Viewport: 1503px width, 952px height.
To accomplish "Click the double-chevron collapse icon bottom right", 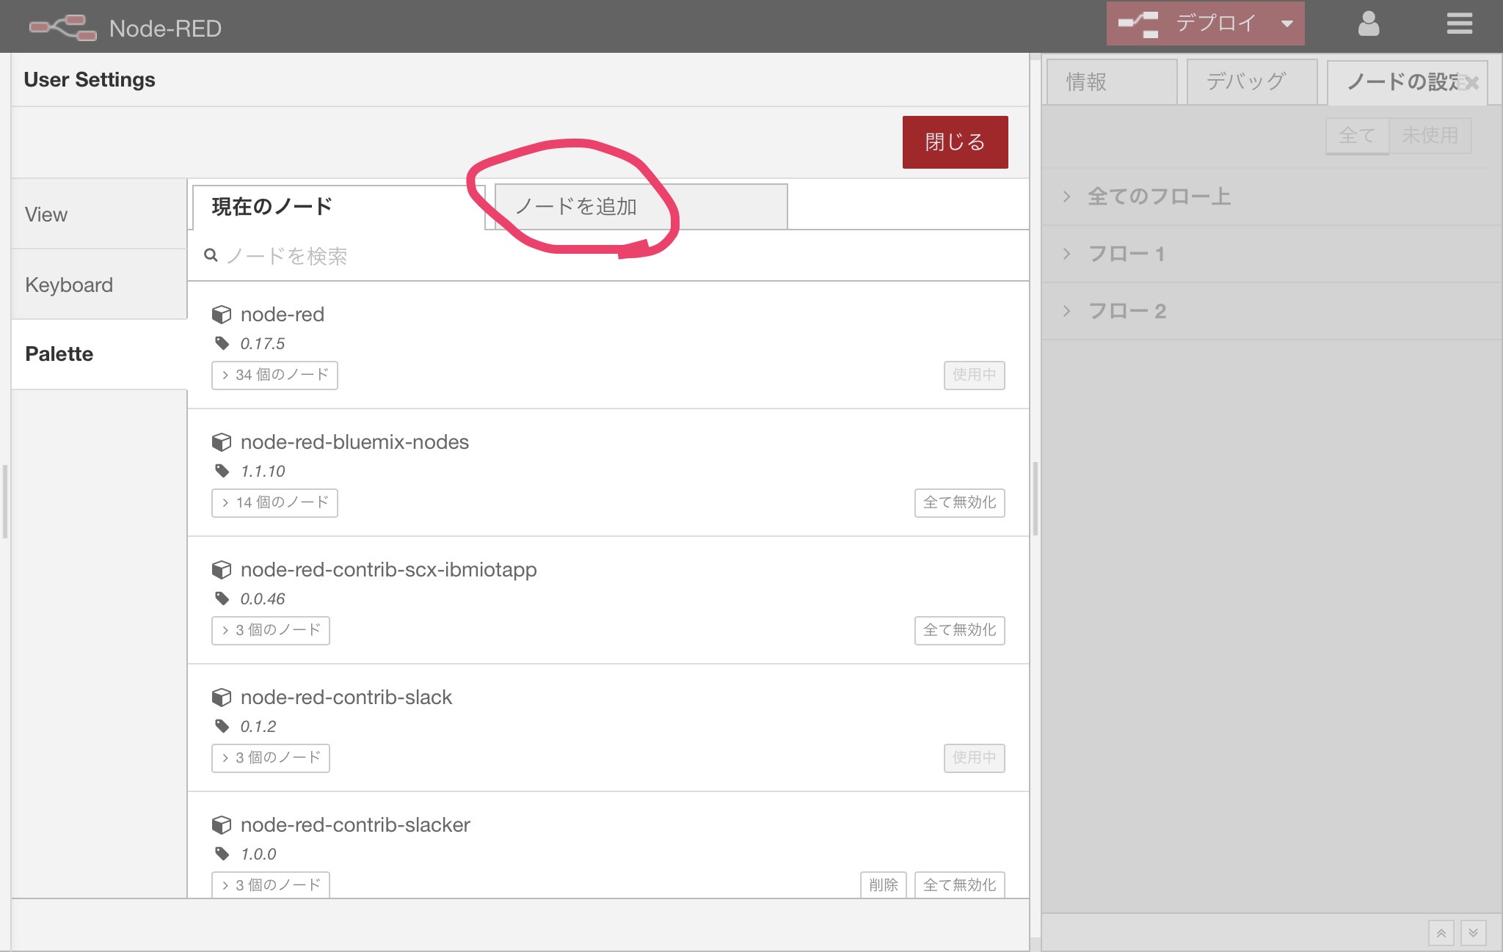I will (1473, 932).
